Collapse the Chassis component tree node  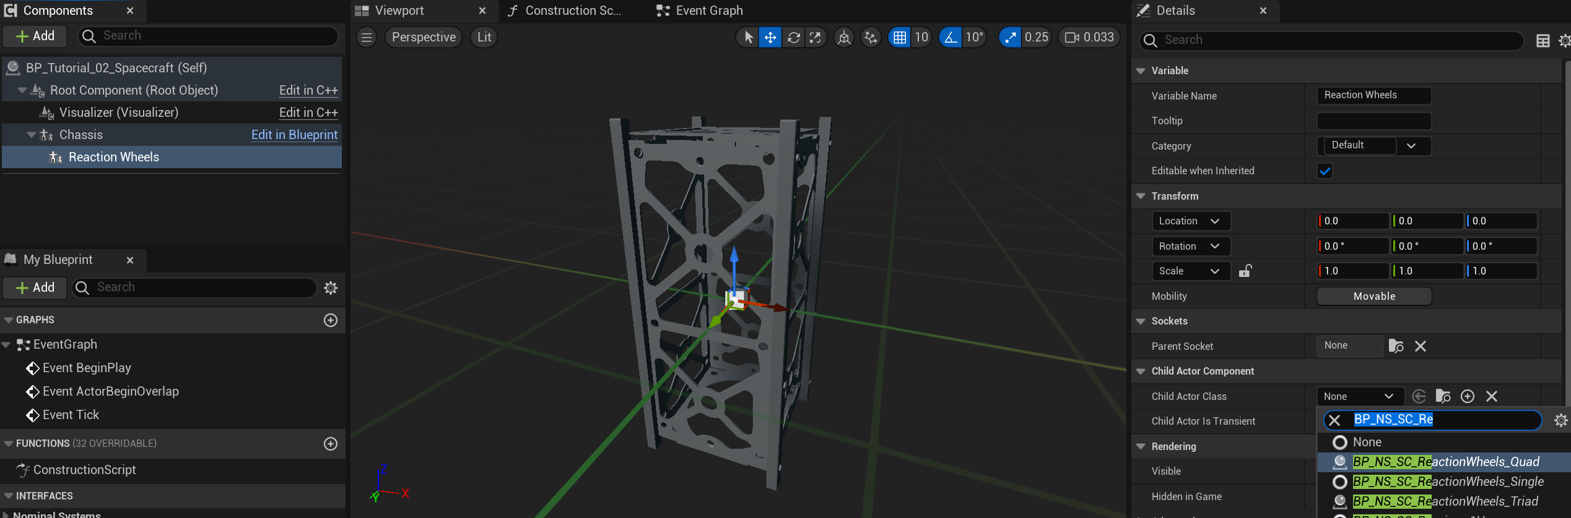coord(32,135)
